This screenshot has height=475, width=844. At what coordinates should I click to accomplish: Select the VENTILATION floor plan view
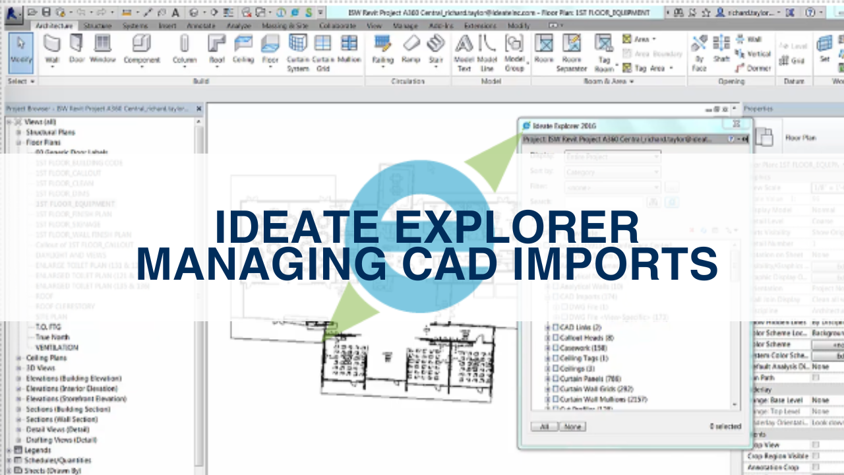[x=57, y=348]
